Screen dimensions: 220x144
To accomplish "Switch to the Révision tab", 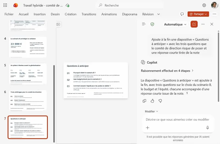I will (x=148, y=14).
